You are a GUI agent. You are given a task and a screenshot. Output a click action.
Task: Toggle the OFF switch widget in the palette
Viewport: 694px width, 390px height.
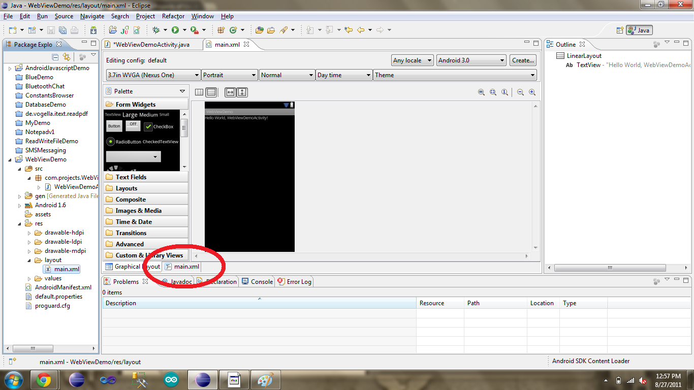click(133, 125)
